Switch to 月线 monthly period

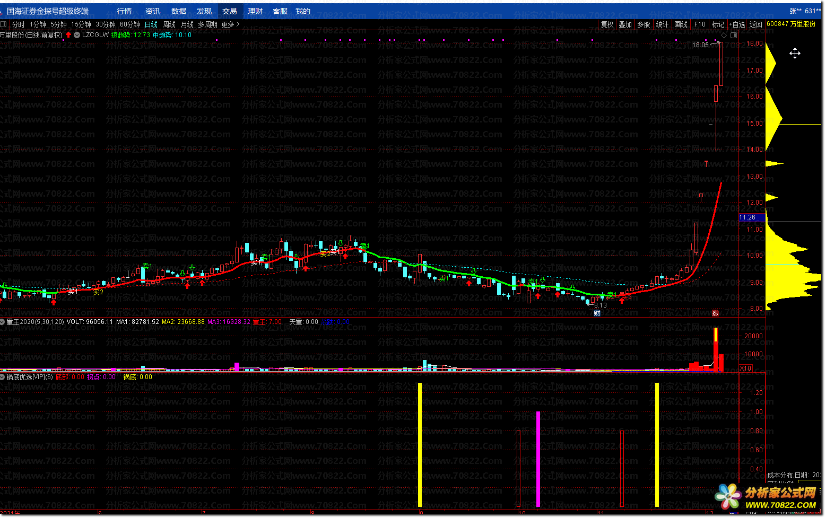click(187, 24)
